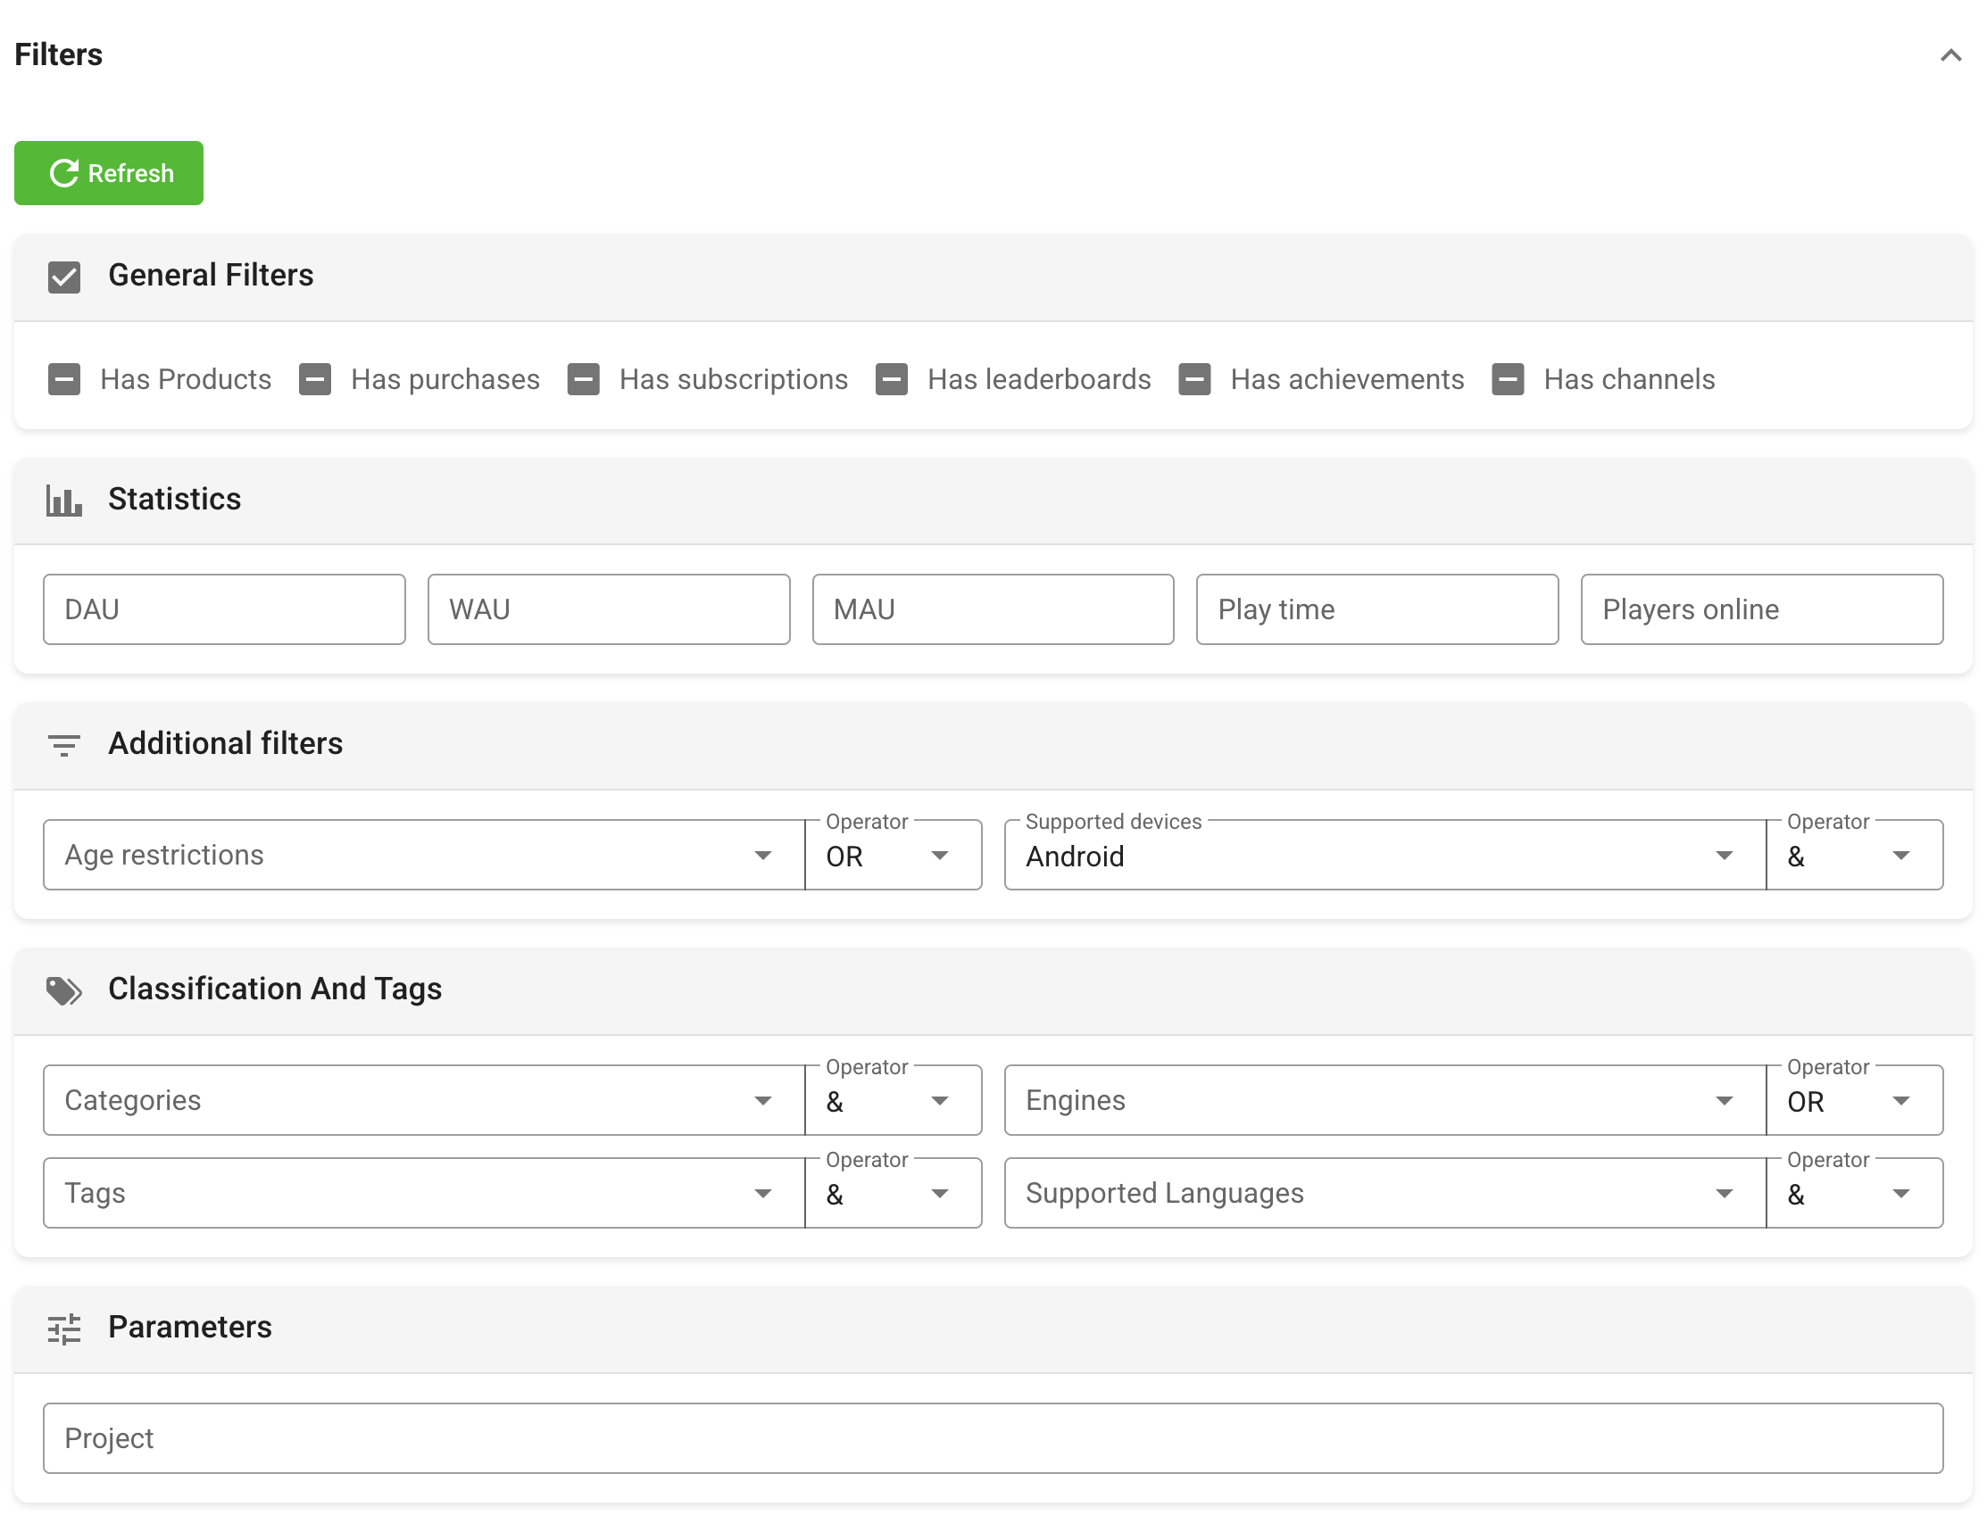Open the Age restrictions dropdown
Screen dimensions: 1987x1515
click(x=424, y=855)
